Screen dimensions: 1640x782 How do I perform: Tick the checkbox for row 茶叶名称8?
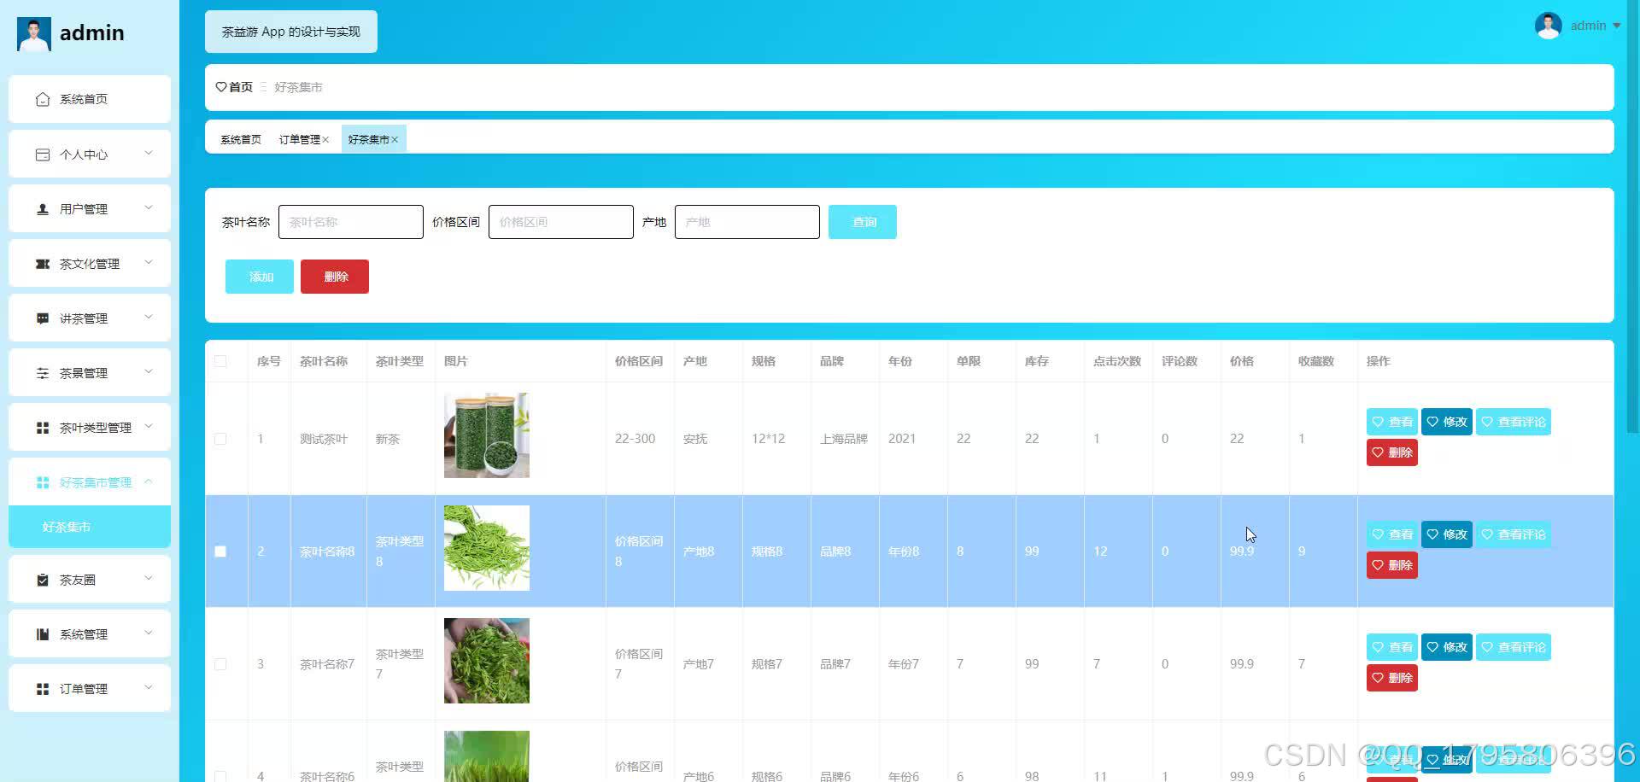[x=220, y=551]
